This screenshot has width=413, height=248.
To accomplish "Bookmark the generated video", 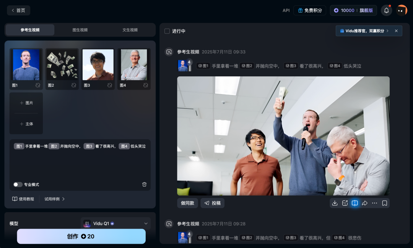I will coord(385,203).
